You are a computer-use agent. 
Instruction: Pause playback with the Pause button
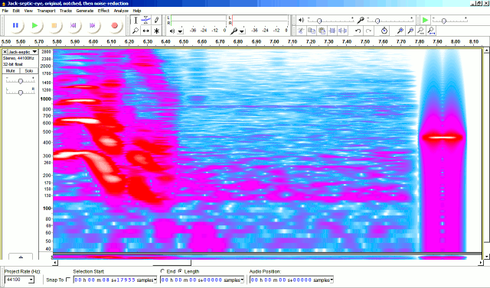pyautogui.click(x=15, y=25)
